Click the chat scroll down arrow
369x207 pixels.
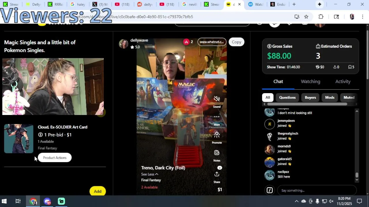[357, 180]
